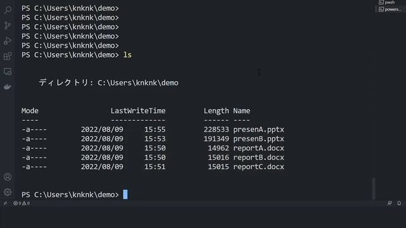Open the feedback icon in status bar
The image size is (406, 228).
(390, 203)
